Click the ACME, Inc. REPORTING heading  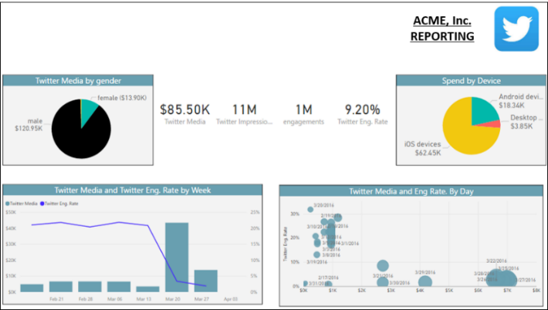tap(441, 28)
